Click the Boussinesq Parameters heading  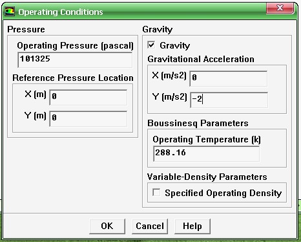(198, 124)
